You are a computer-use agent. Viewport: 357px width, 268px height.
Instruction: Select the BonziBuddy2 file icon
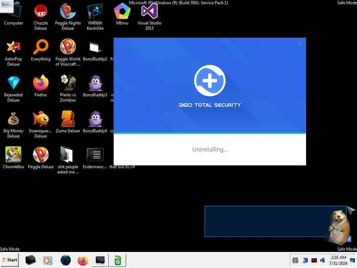[x=95, y=51]
